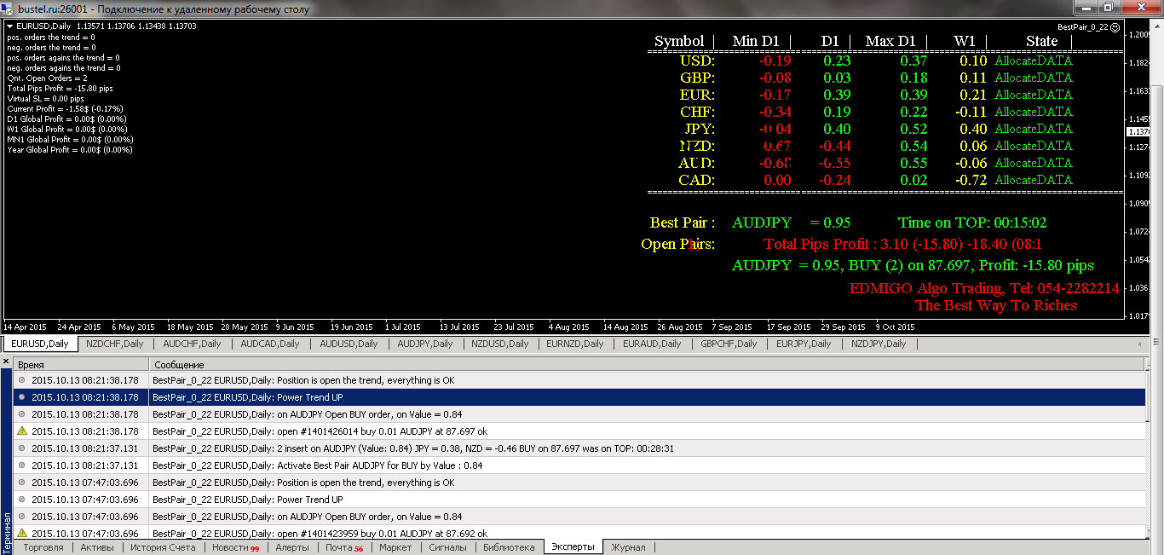Open the Журнал terminal tab
1164x555 pixels.
628,547
